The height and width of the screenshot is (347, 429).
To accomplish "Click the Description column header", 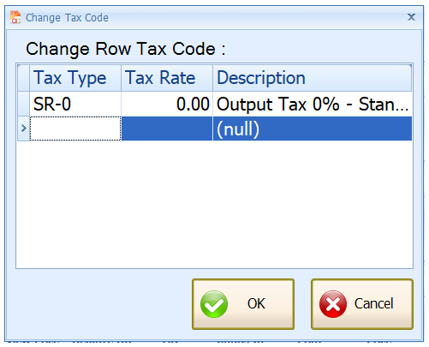I will click(x=313, y=78).
